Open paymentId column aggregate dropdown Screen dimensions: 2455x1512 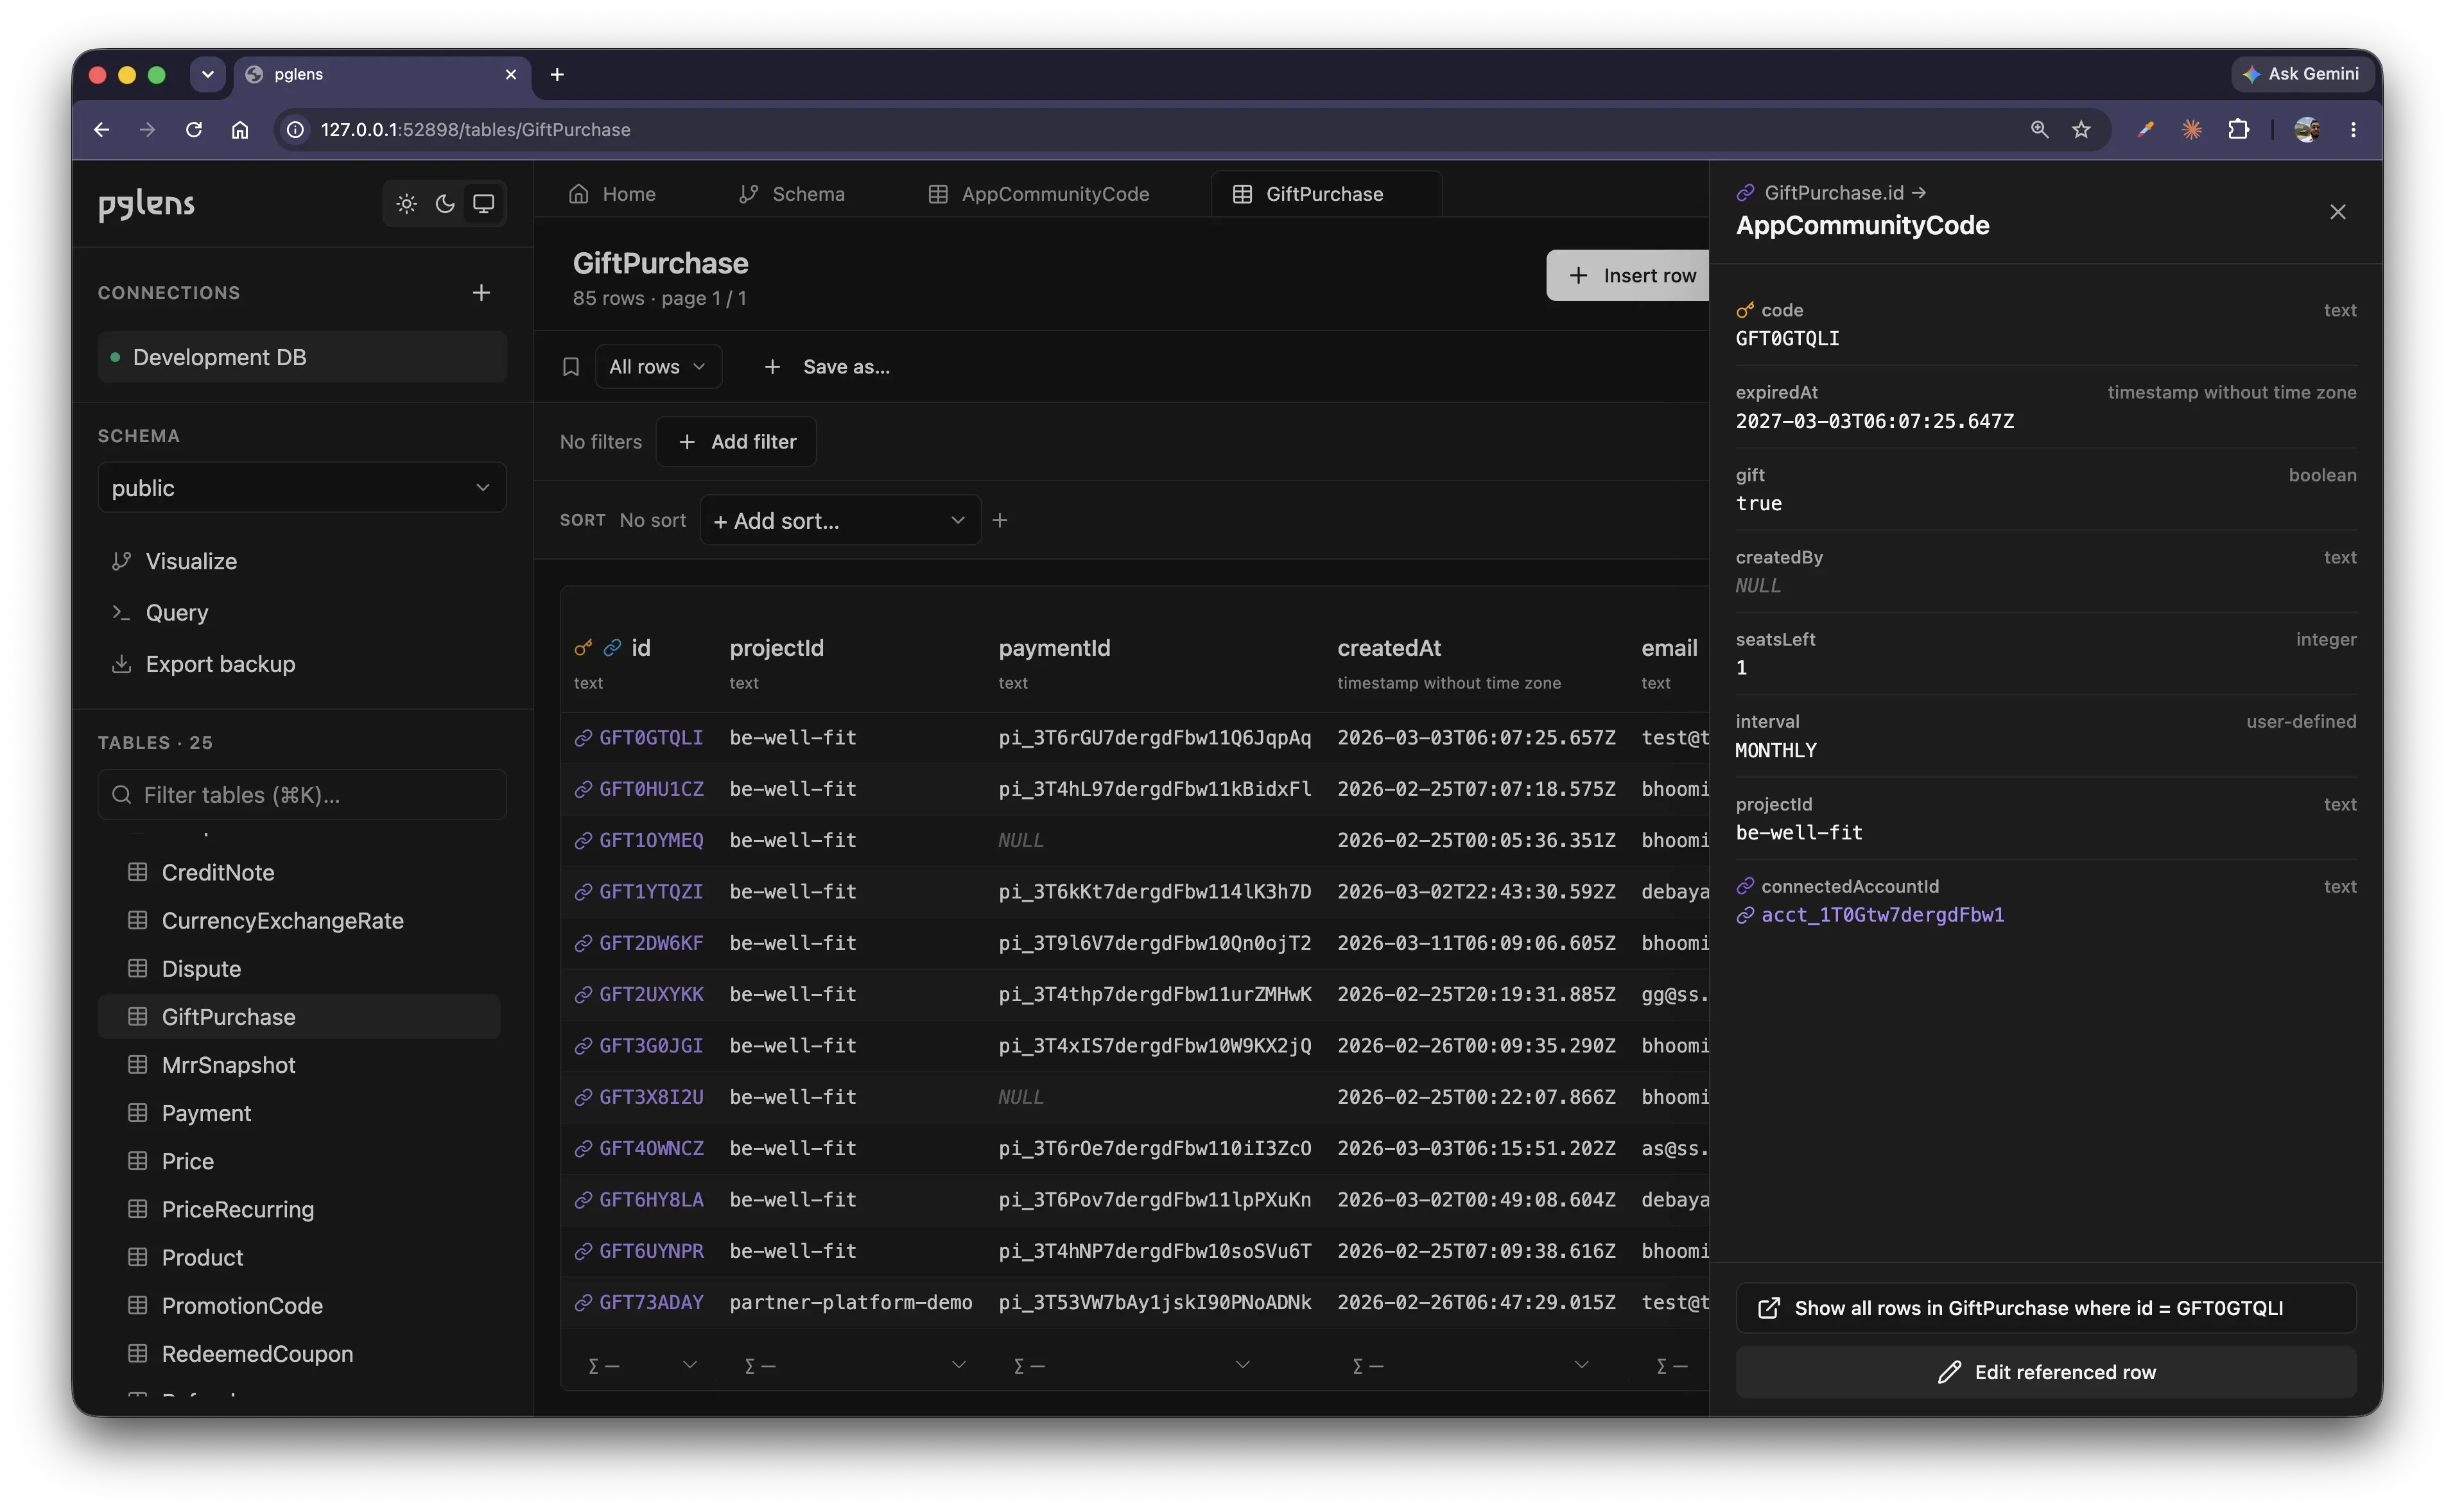(1131, 1365)
